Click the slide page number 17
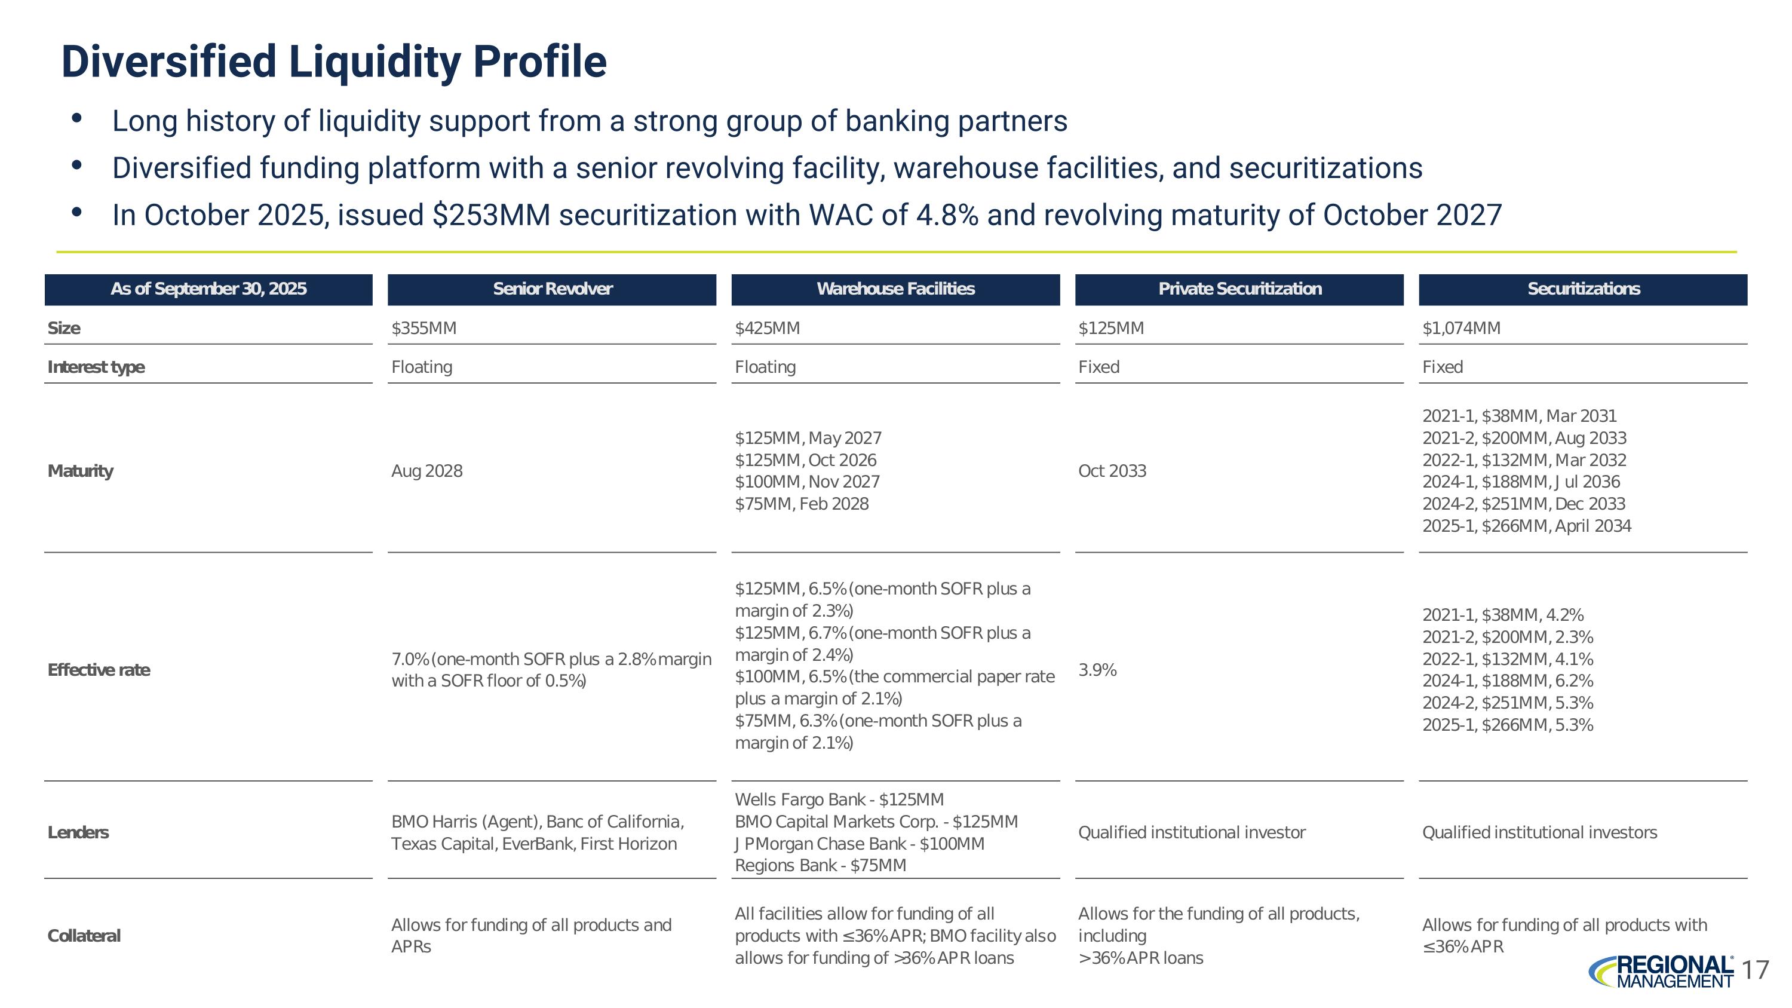The width and height of the screenshot is (1792, 1008). (x=1757, y=970)
